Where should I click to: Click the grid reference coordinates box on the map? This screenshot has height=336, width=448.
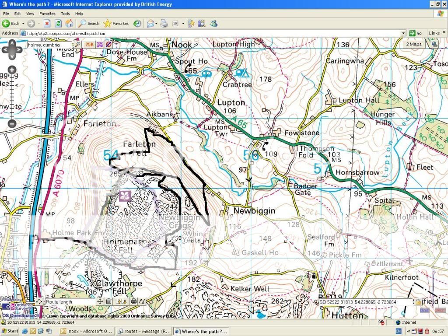point(365,302)
